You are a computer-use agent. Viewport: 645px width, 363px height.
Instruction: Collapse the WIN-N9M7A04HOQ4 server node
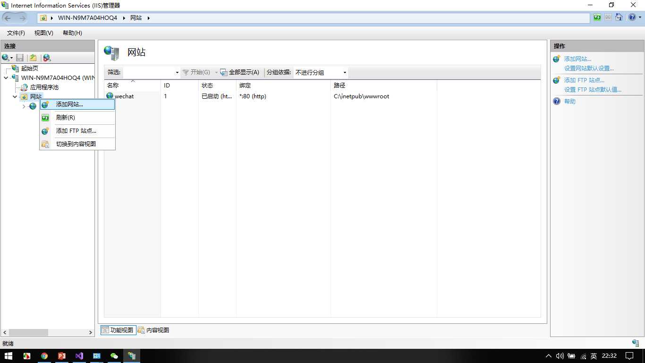(x=6, y=78)
